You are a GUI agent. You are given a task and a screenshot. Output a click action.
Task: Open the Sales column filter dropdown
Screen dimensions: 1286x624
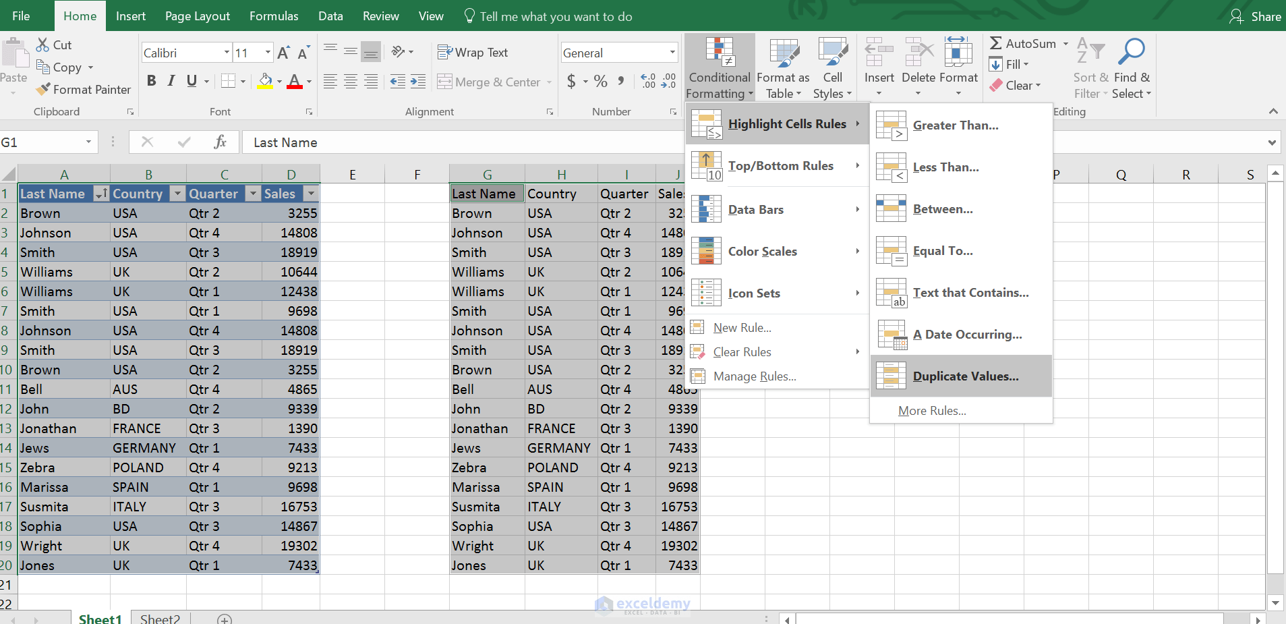tap(311, 193)
